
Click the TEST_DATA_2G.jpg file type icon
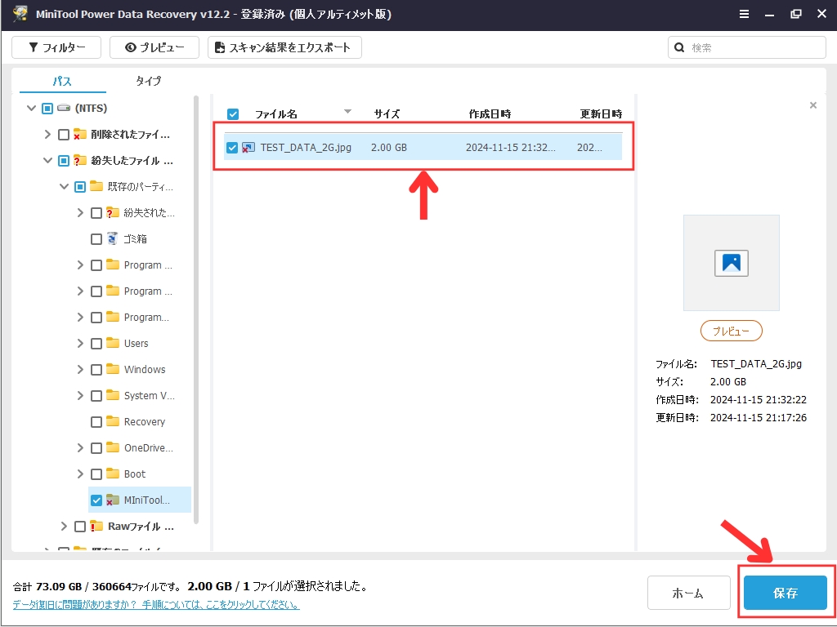[x=248, y=148]
